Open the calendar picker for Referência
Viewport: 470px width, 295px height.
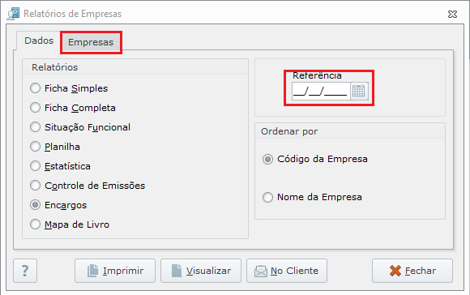tap(358, 91)
